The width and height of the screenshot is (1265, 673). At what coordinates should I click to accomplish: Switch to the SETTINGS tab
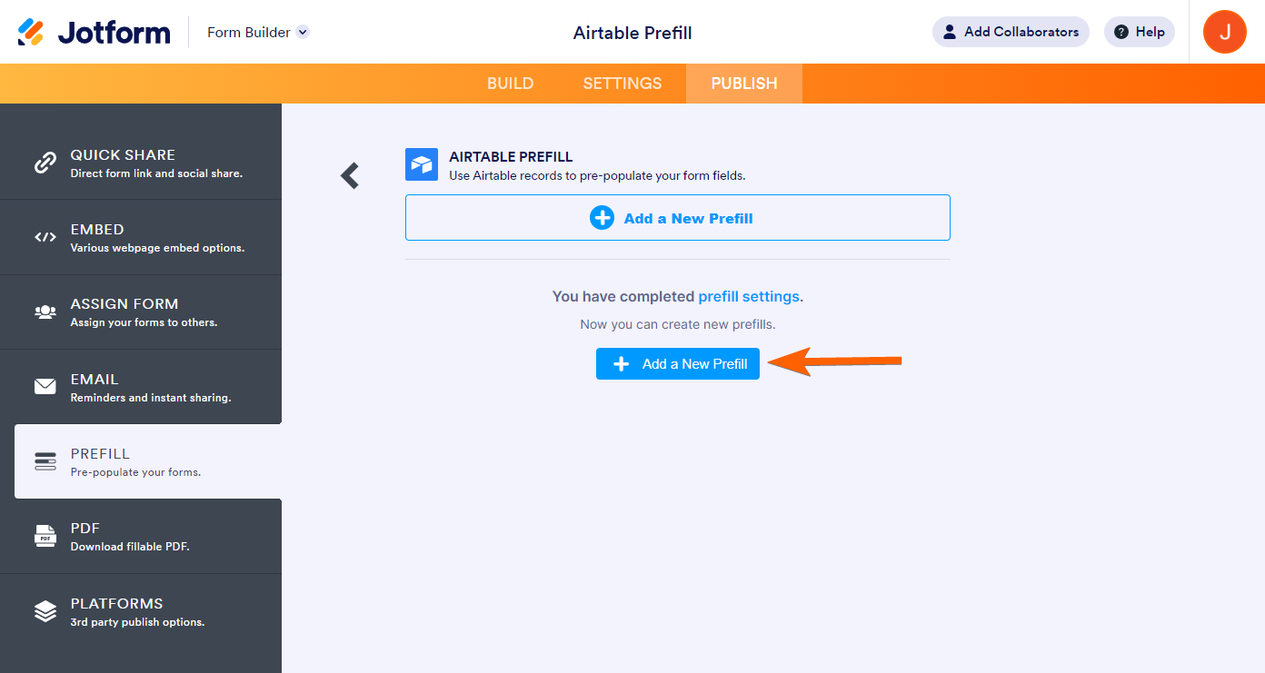pyautogui.click(x=623, y=84)
